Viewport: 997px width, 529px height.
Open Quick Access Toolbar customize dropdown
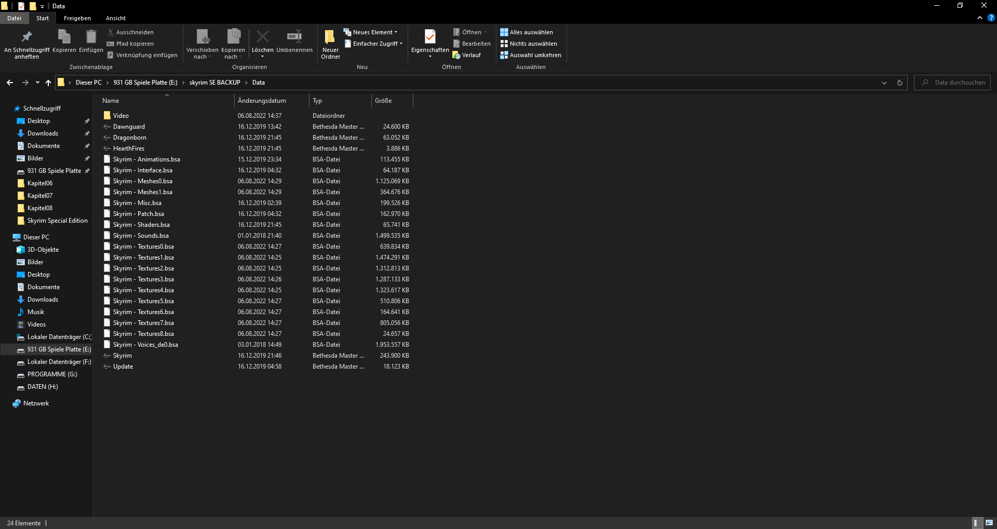[x=42, y=6]
